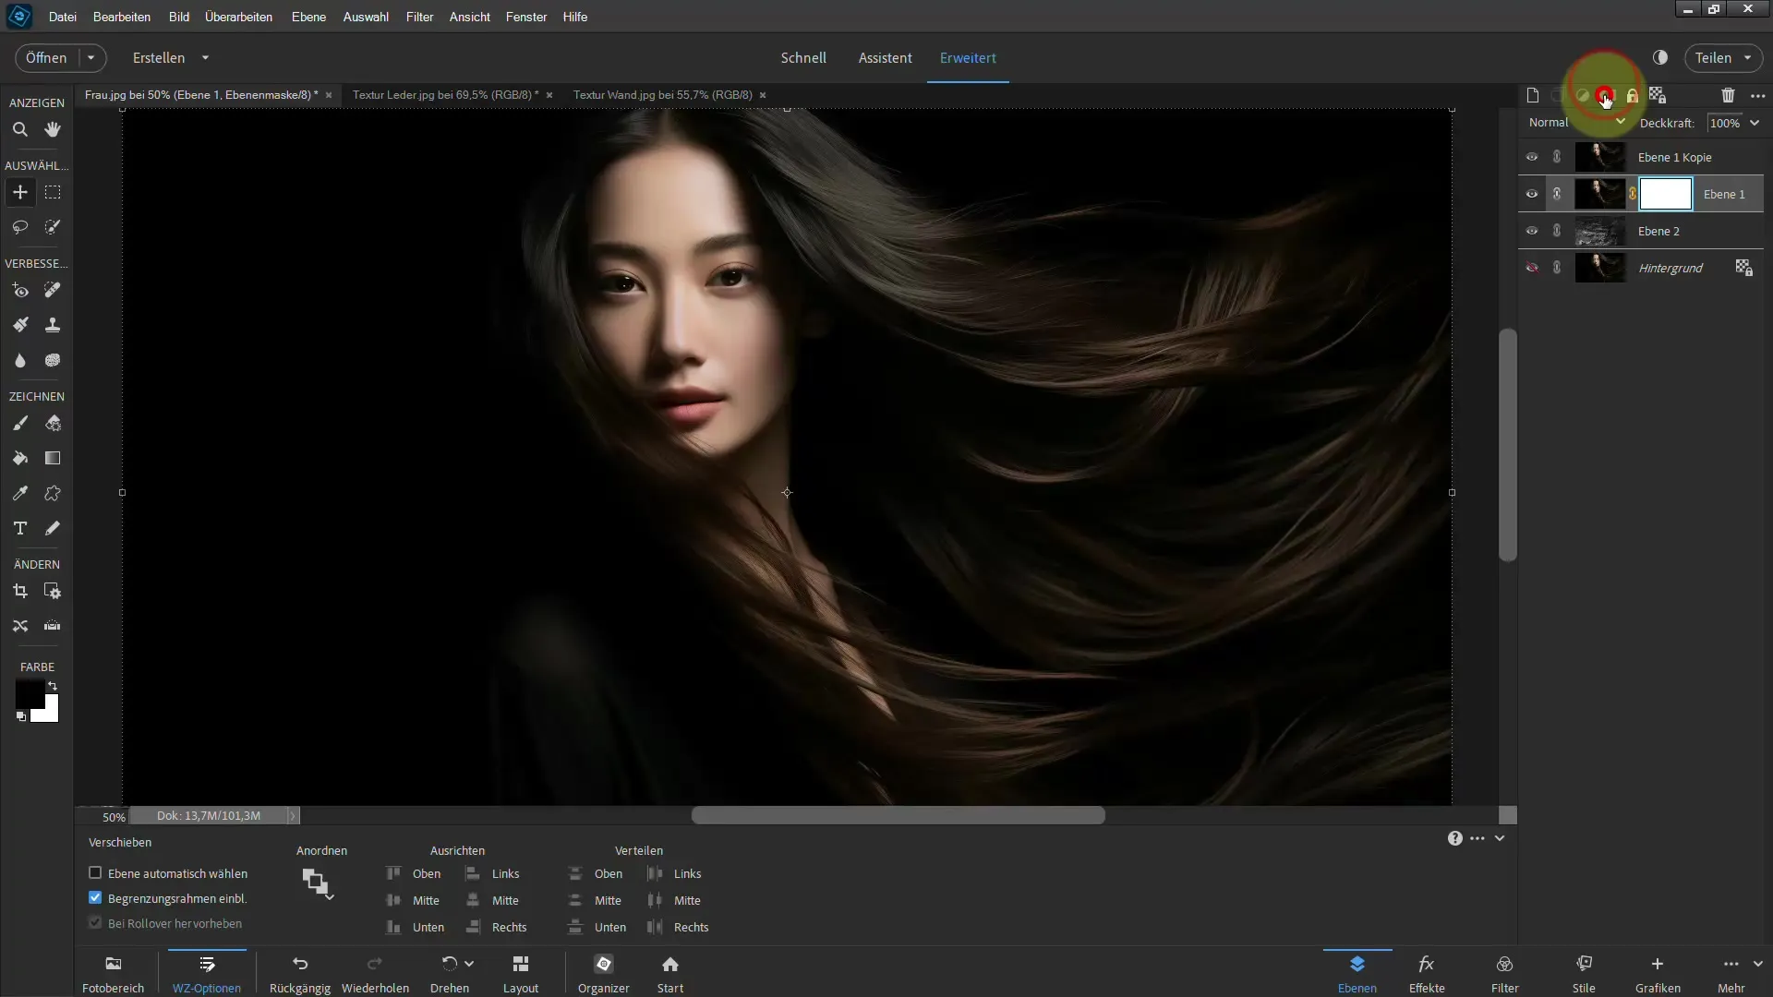Select the Clone Stamp tool
Screen dimensions: 1773x997
coord(53,325)
